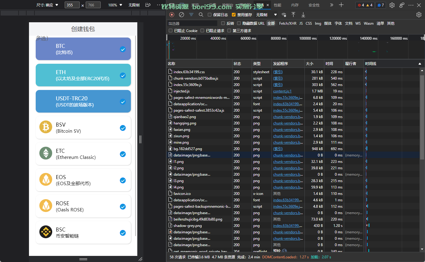Sort by the 大小 column header
The image size is (425, 262).
pos(314,64)
